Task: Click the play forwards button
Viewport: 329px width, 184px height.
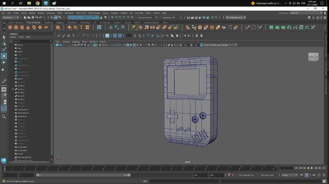Action: 312,168
